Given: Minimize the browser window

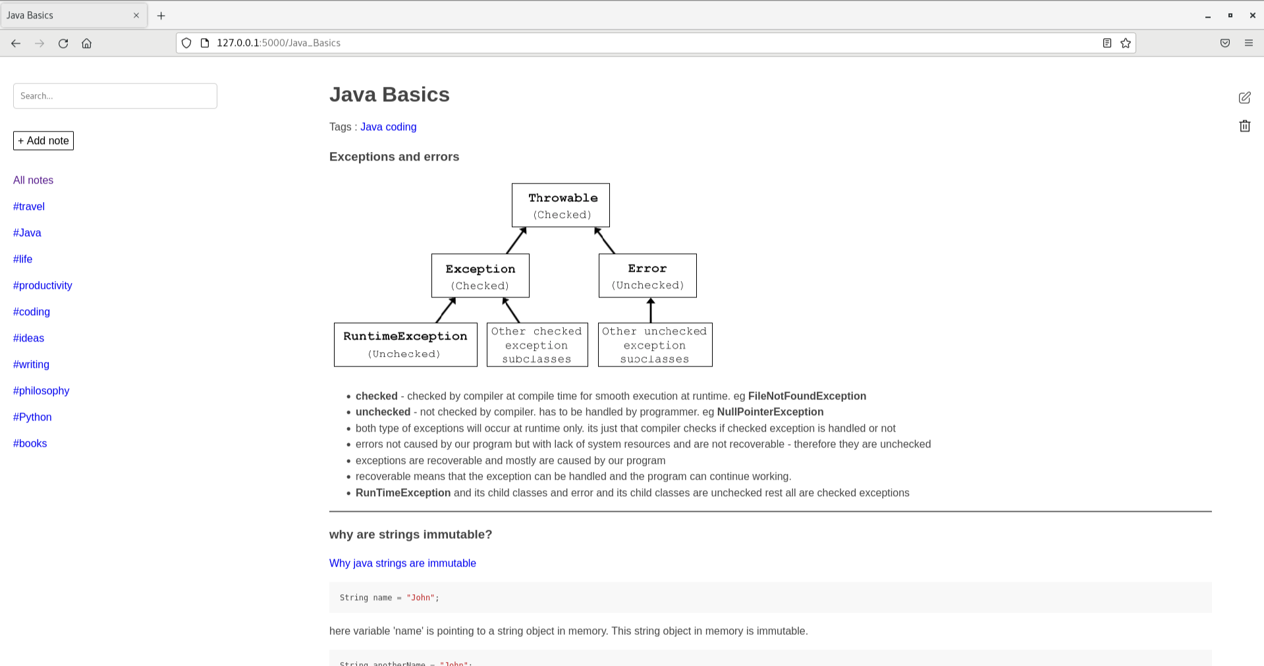Looking at the screenshot, I should pyautogui.click(x=1208, y=15).
